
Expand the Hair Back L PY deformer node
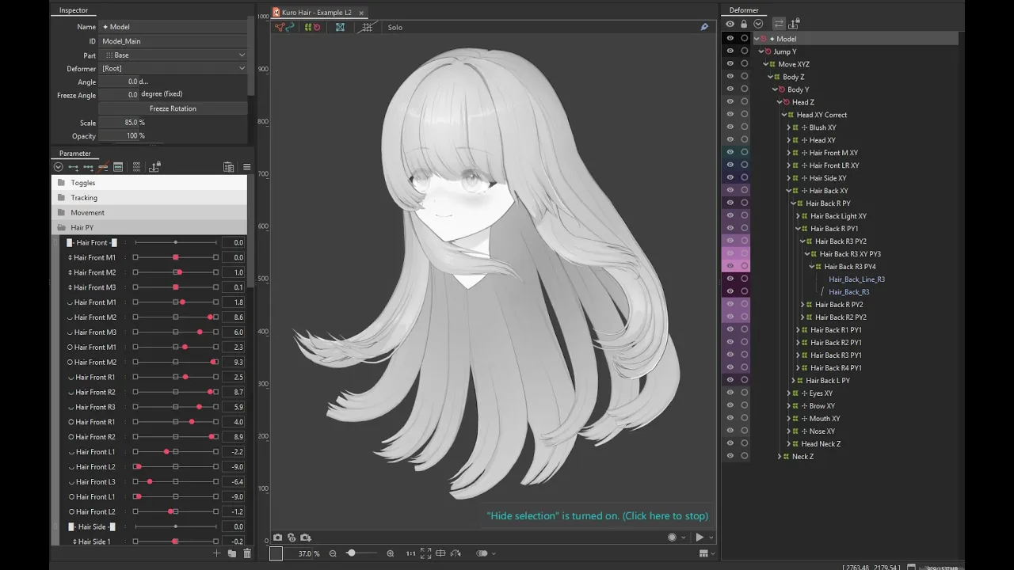click(x=793, y=381)
